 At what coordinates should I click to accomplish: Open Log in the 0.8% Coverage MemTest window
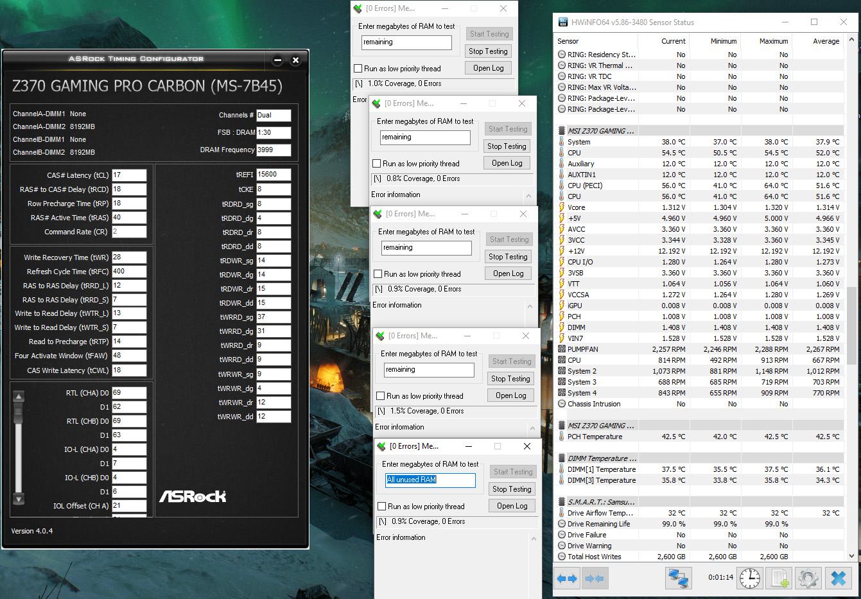coord(507,163)
